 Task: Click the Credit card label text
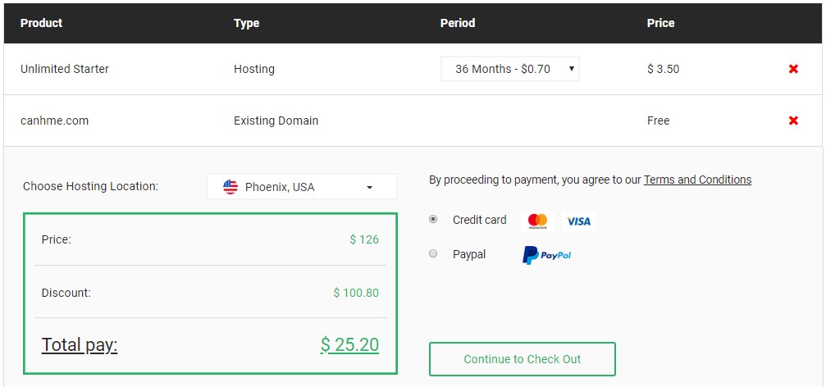point(479,220)
